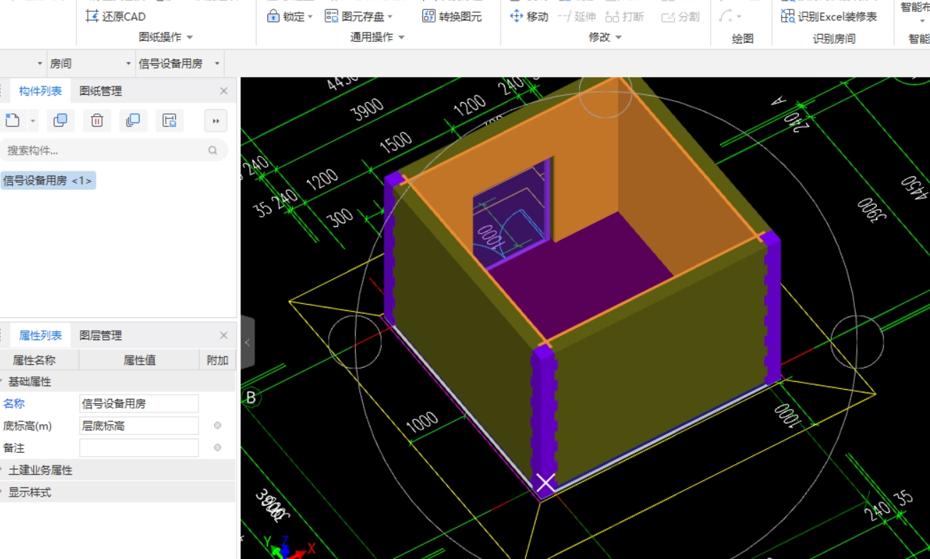Click the inter-layer copy icon
The width and height of the screenshot is (930, 559).
(133, 120)
